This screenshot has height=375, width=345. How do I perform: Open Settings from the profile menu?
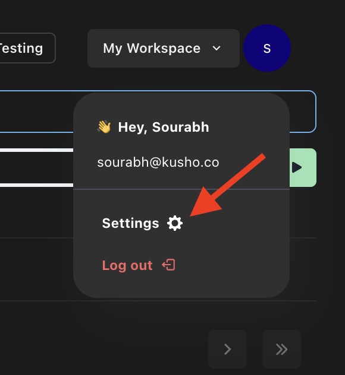click(x=142, y=223)
